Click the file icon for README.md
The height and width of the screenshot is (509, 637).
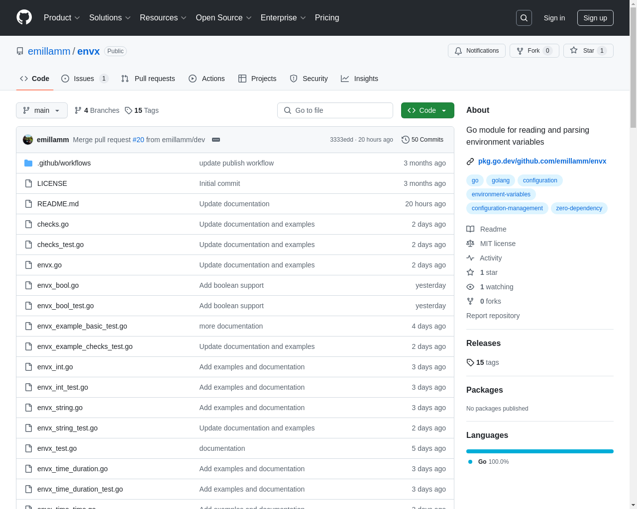[28, 204]
